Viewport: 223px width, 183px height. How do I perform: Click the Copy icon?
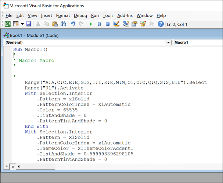tap(46, 24)
